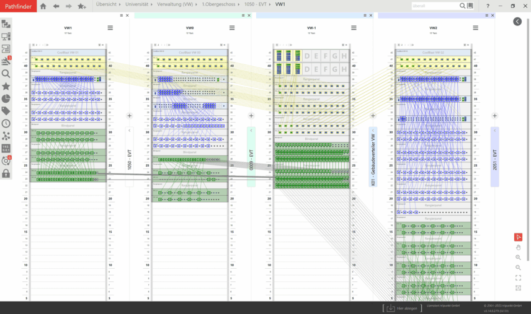Open the IP address 192 icon
This screenshot has height=314, width=531.
tap(6, 149)
